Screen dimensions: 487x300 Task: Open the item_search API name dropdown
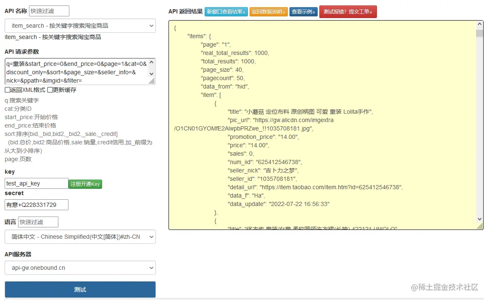pyautogui.click(x=80, y=26)
